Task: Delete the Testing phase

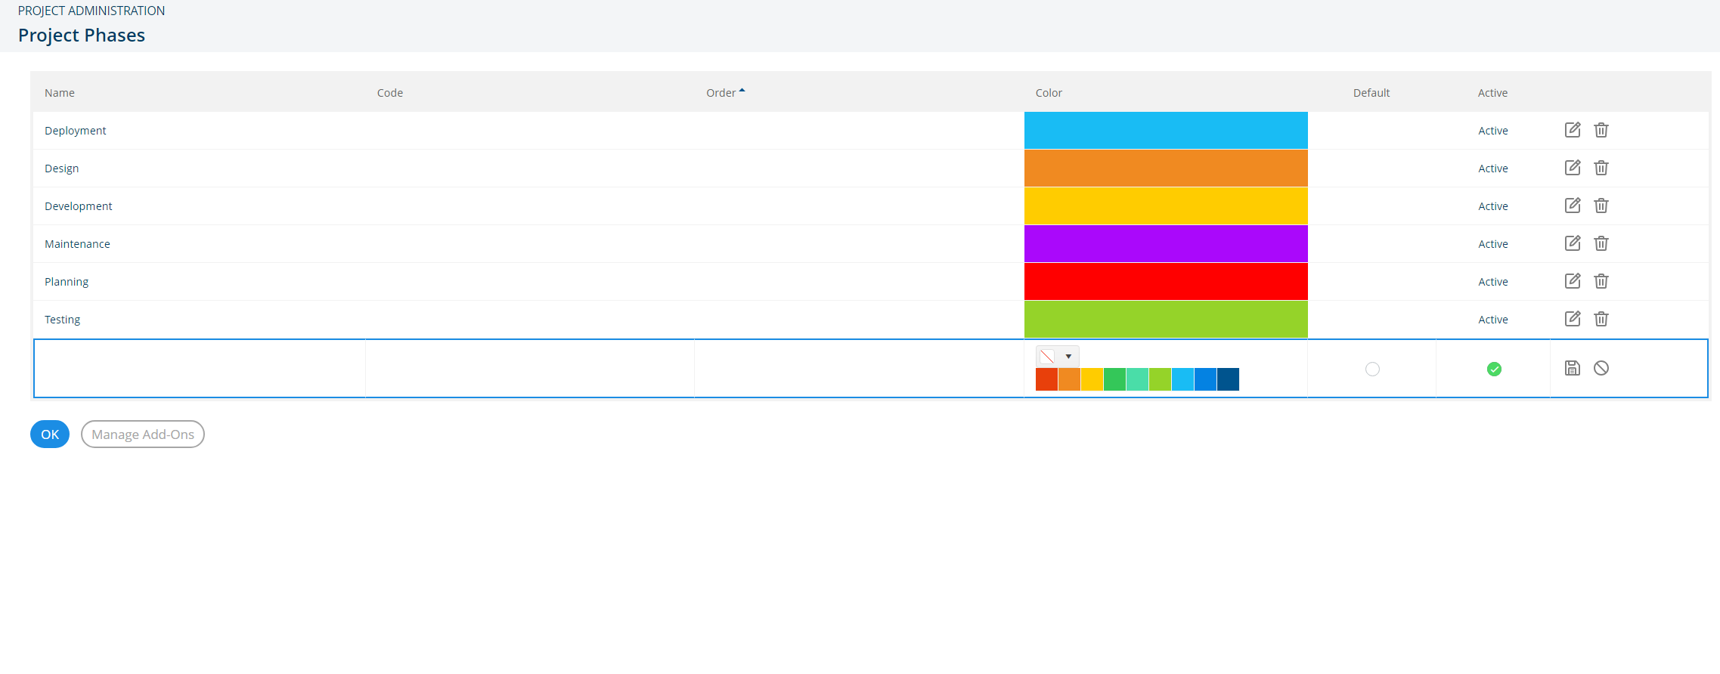Action: point(1601,319)
